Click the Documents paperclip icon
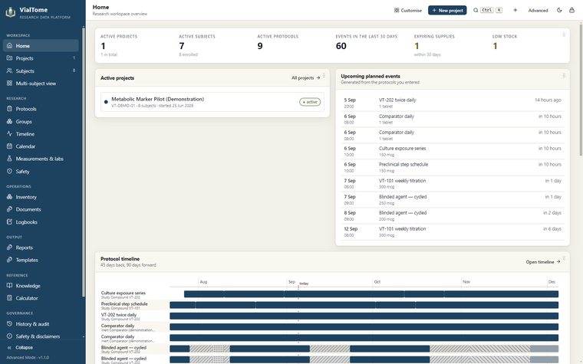Screen dimensions: 583x364 click(10, 209)
